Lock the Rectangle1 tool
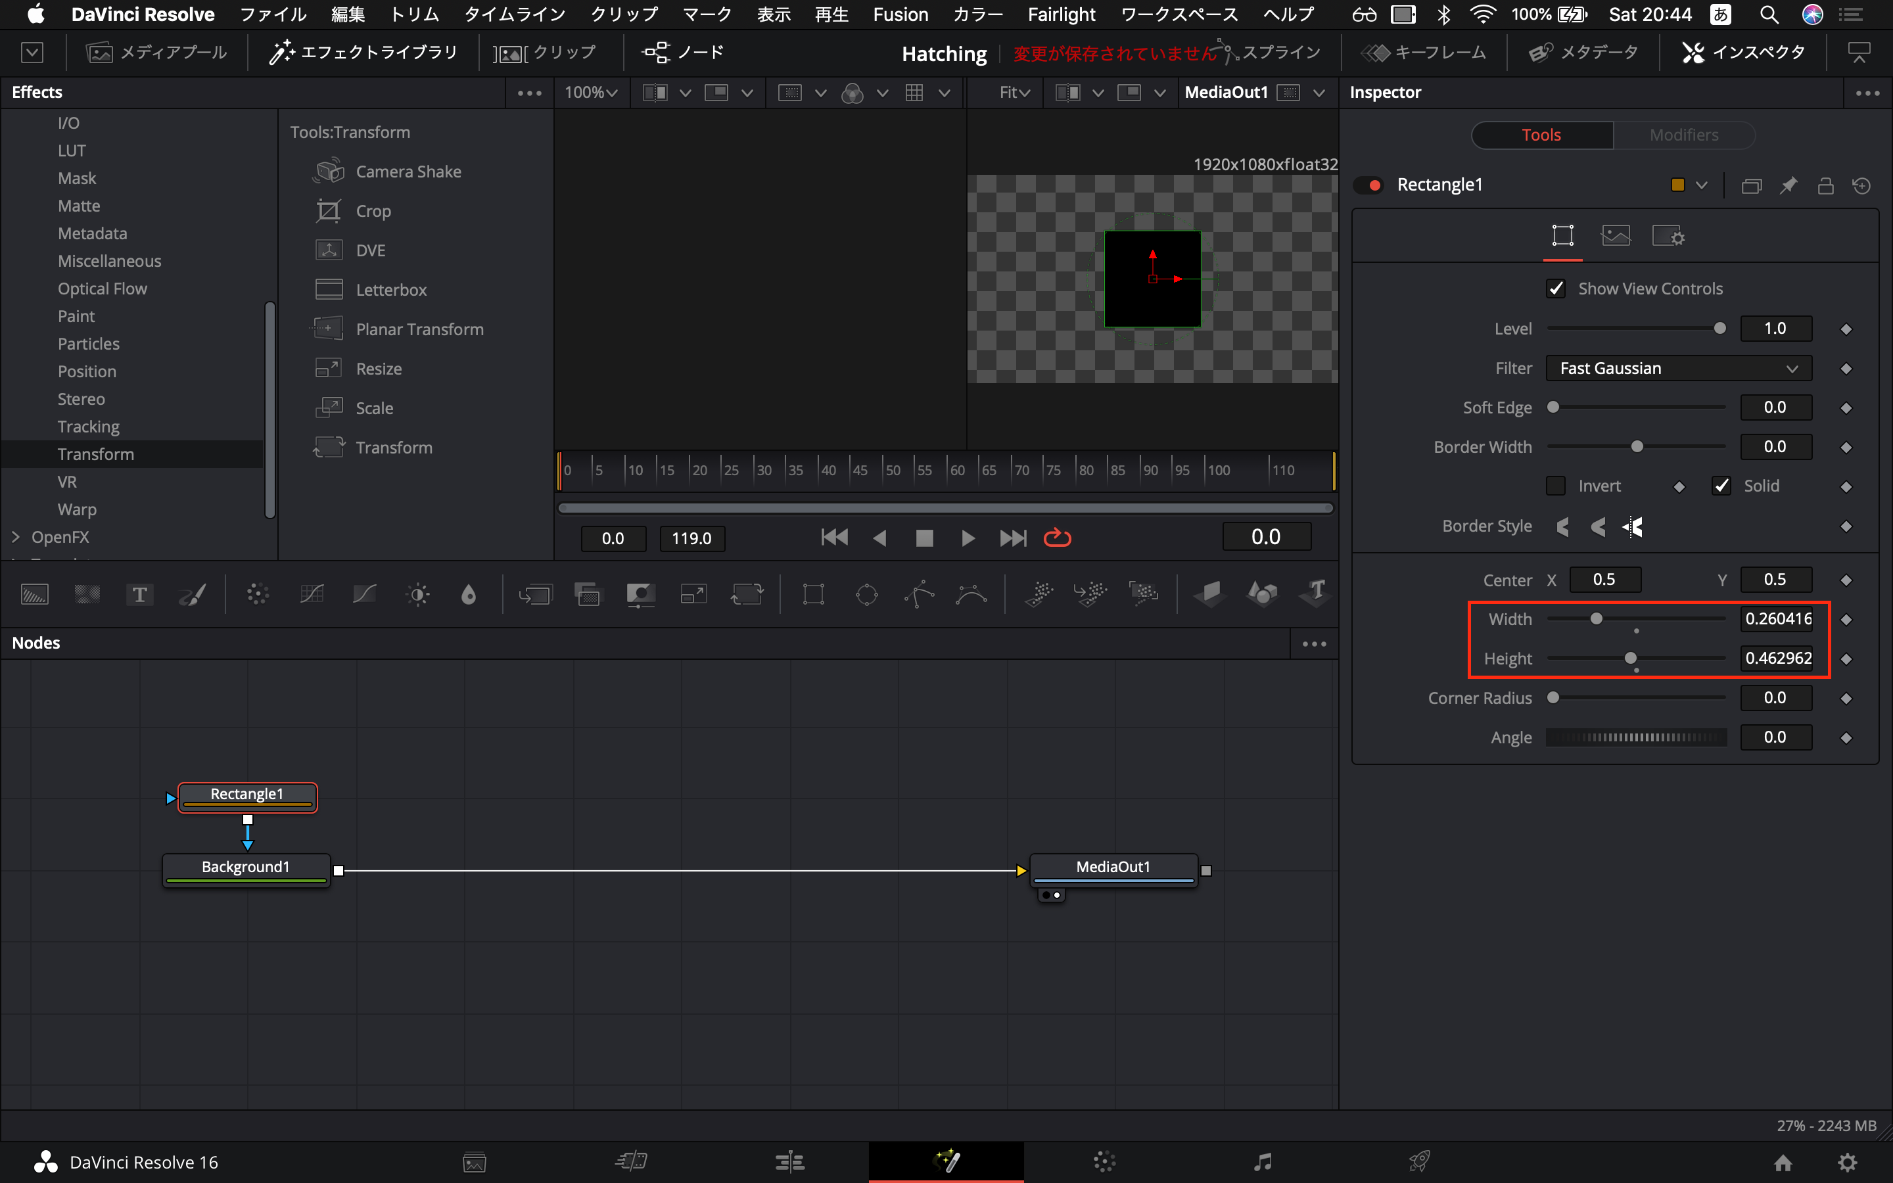Screen dimensions: 1893x1183 coord(1825,185)
